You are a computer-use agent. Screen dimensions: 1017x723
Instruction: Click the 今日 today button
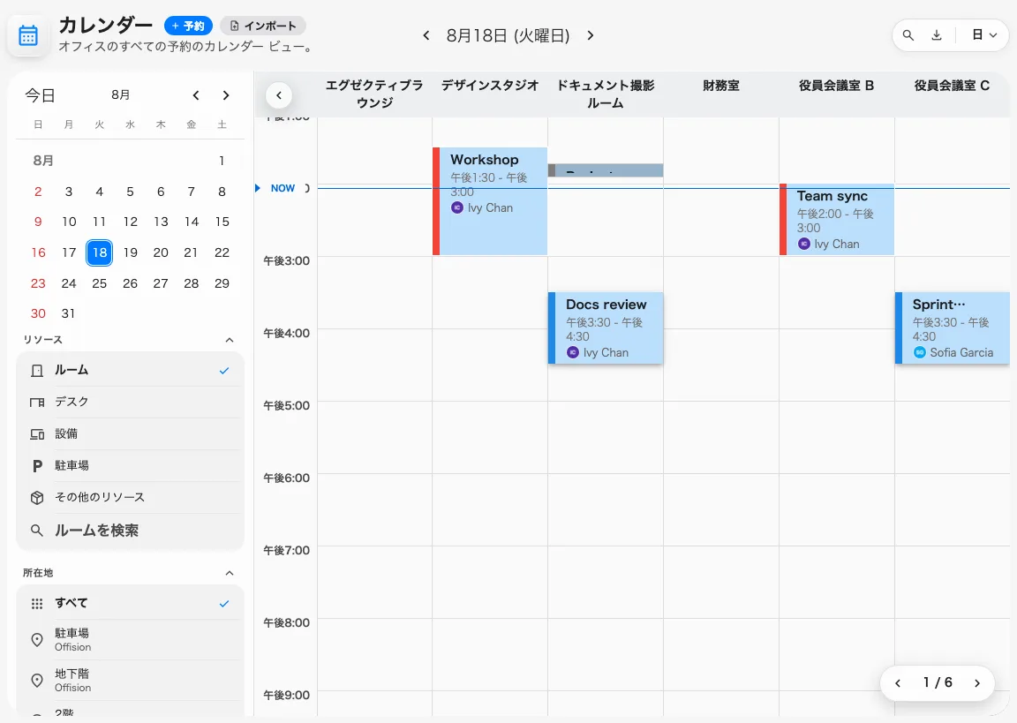[40, 95]
